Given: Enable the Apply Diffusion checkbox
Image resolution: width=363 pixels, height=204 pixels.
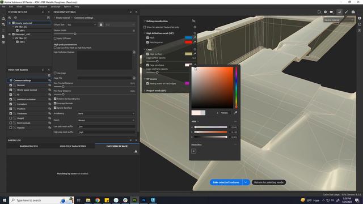Looking at the screenshot, I should [55, 38].
